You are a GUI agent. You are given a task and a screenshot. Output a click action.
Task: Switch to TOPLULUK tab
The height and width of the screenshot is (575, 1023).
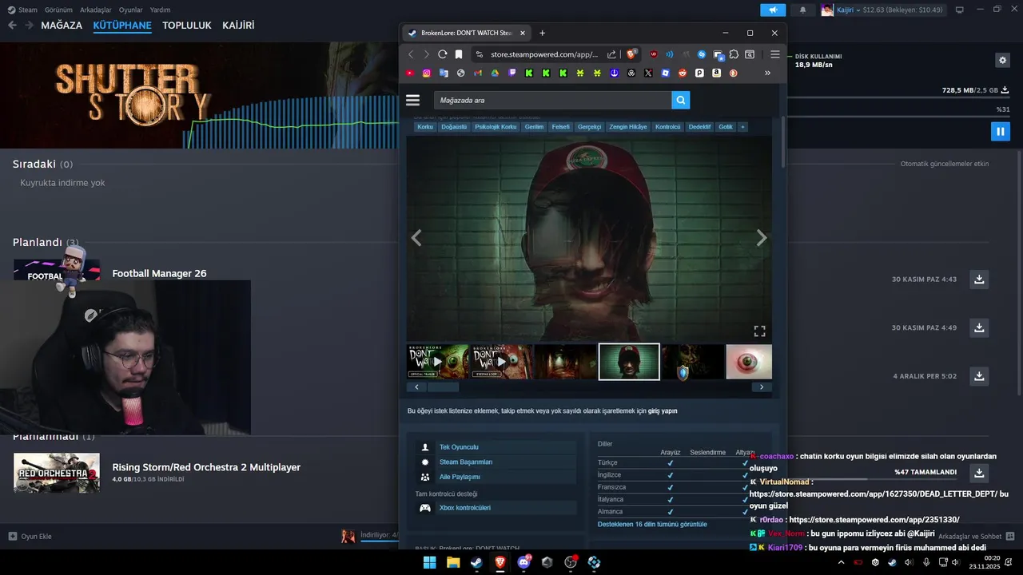coord(187,25)
